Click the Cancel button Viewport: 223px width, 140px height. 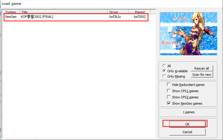coord(188,132)
